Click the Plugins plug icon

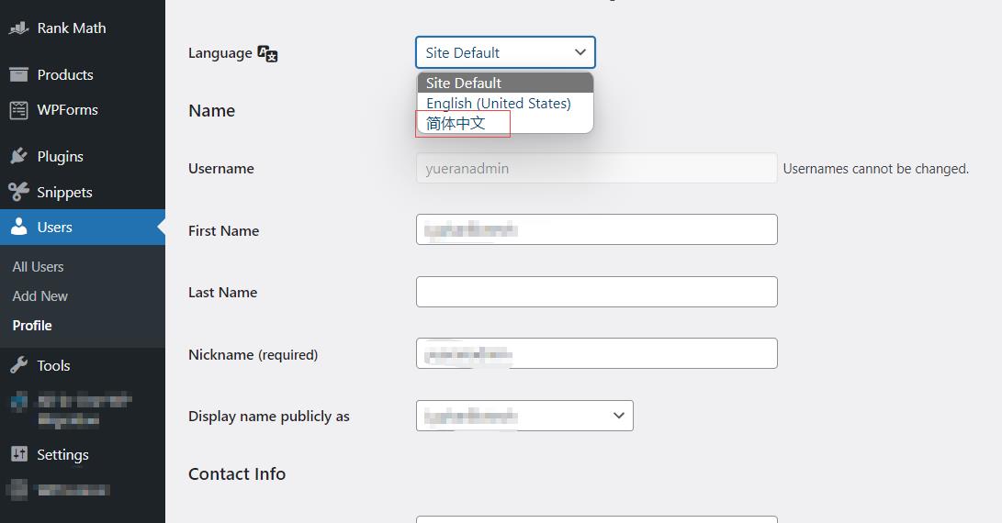click(x=19, y=157)
